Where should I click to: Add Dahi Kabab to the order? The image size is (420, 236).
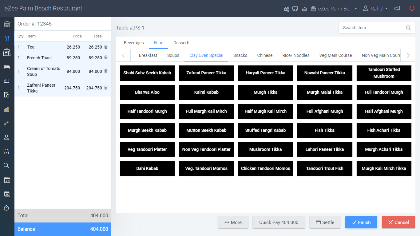pos(147,168)
